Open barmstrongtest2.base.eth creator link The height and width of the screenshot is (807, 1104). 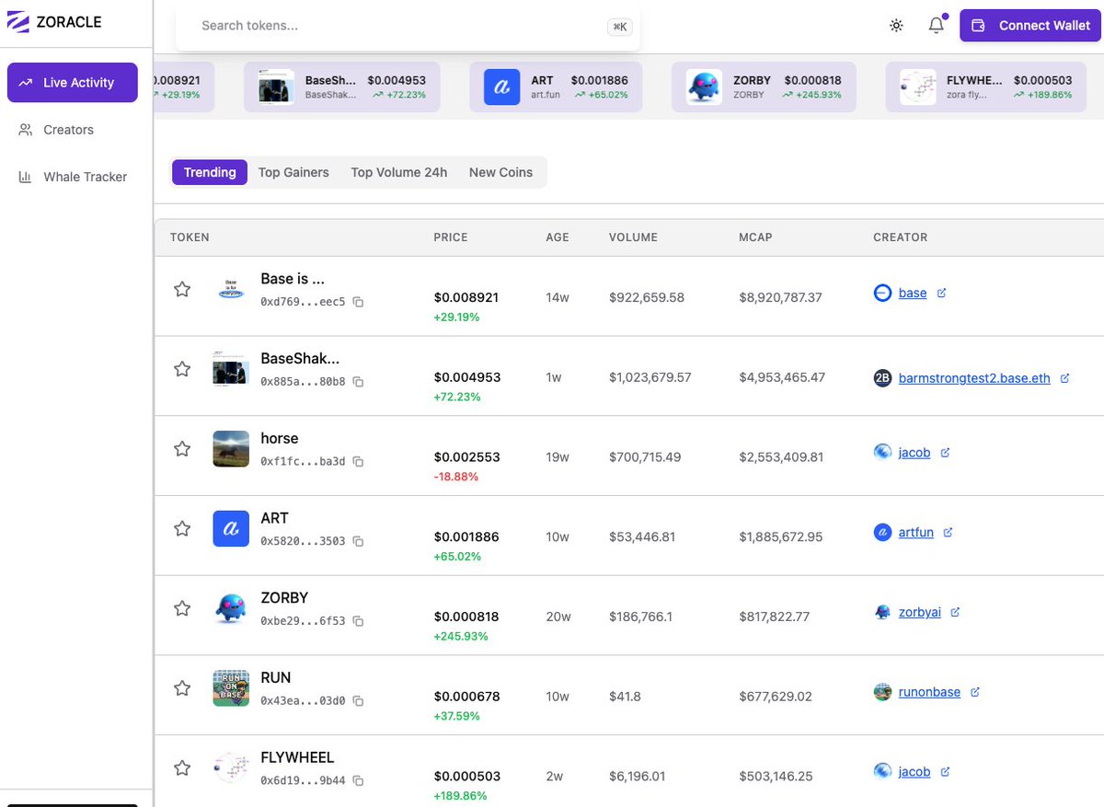[x=974, y=378]
